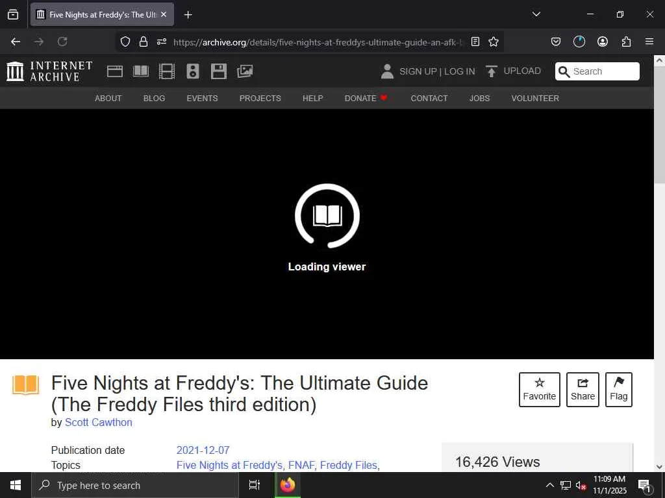Screen dimensions: 665x498
Task: Save page to Pocket
Action: pos(556,41)
